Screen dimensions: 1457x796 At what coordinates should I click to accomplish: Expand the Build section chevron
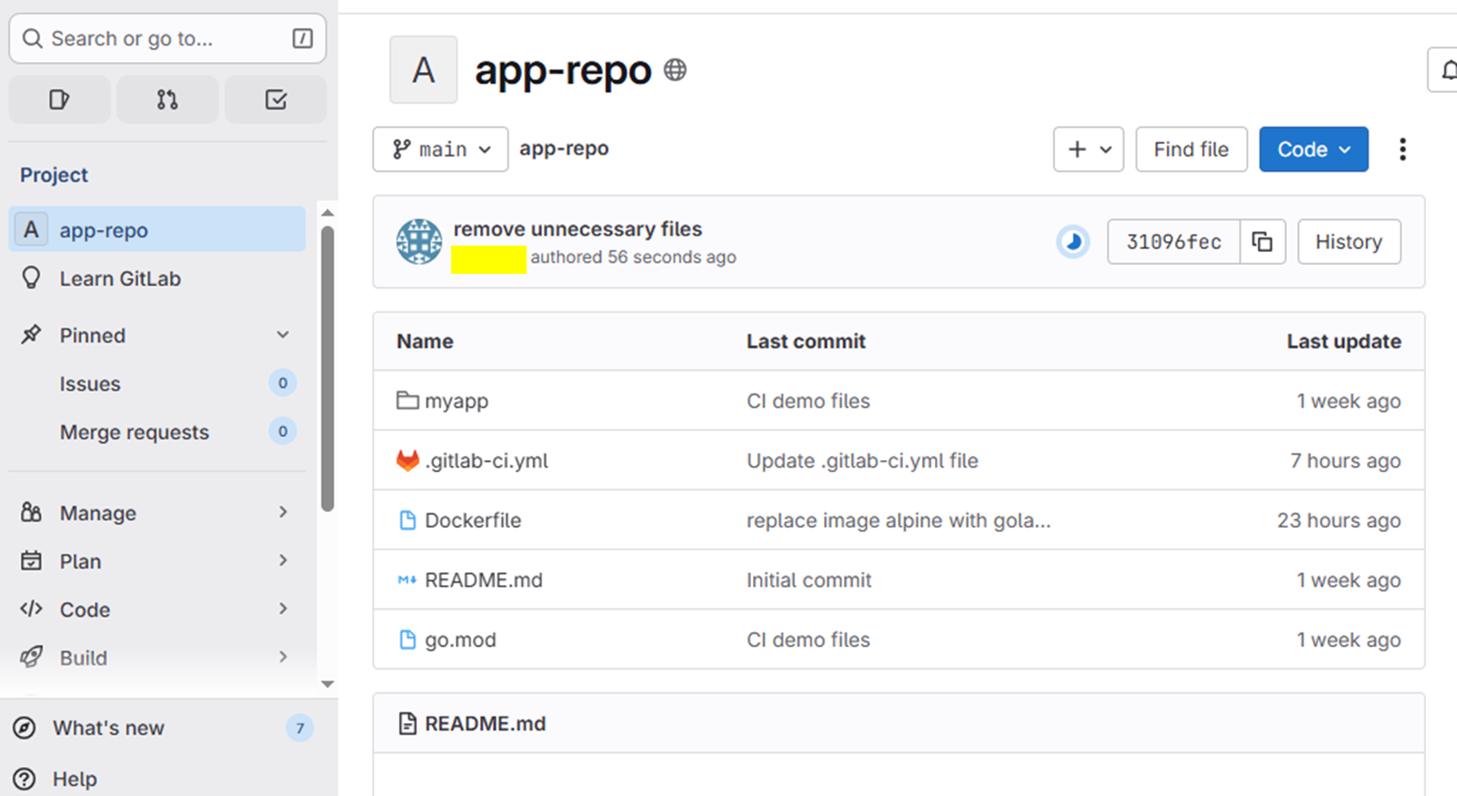[x=283, y=657]
